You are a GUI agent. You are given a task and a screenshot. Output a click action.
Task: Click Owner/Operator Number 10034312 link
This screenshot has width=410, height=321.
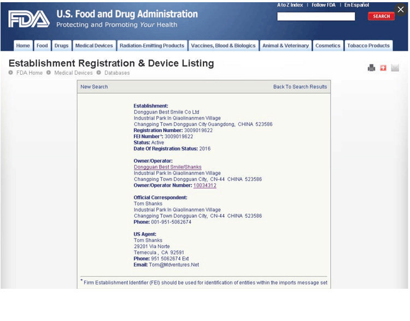pos(205,186)
